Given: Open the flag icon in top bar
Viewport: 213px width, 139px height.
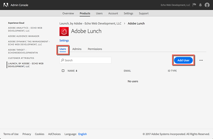Looking at the screenshot, I should coord(194,5).
